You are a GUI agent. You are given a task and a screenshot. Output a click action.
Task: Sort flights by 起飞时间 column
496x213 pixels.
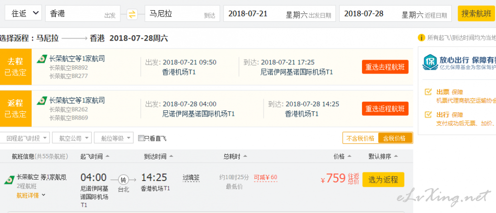click(95, 156)
